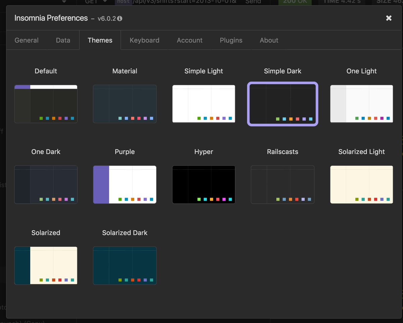The height and width of the screenshot is (323, 403).
Task: Click the 'Default' theme label
Action: [46, 71]
